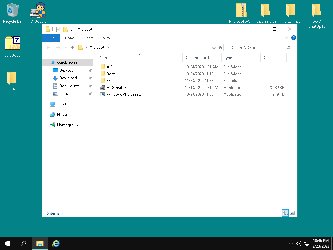The width and height of the screenshot is (333, 250).
Task: Open the recent locations dropdown arrow
Action: point(66,48)
